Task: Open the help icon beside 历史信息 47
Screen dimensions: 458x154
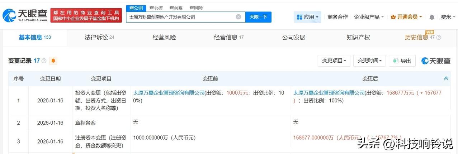Action: click(438, 38)
